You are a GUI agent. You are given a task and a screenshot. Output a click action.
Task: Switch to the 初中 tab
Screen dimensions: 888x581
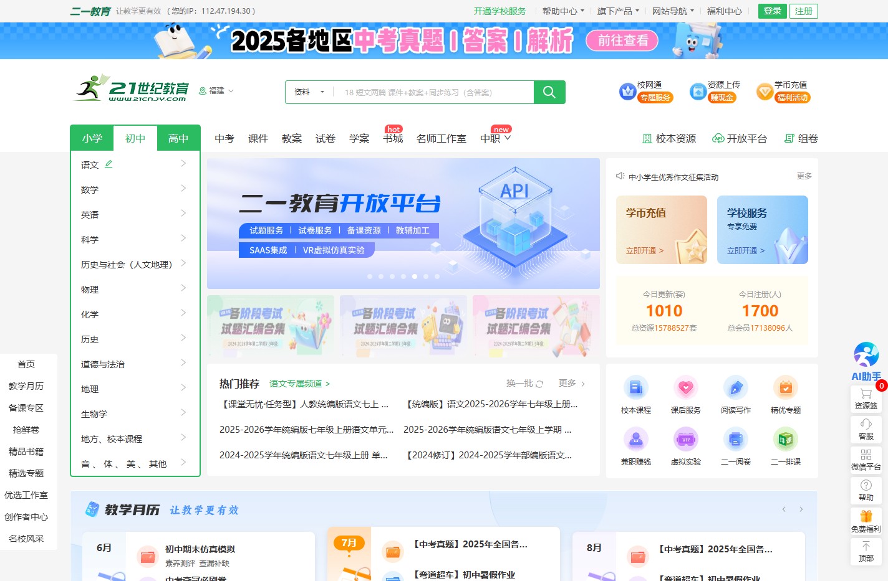135,138
